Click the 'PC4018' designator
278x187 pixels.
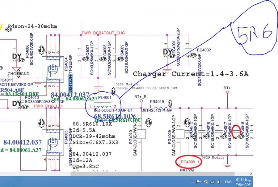point(243,128)
